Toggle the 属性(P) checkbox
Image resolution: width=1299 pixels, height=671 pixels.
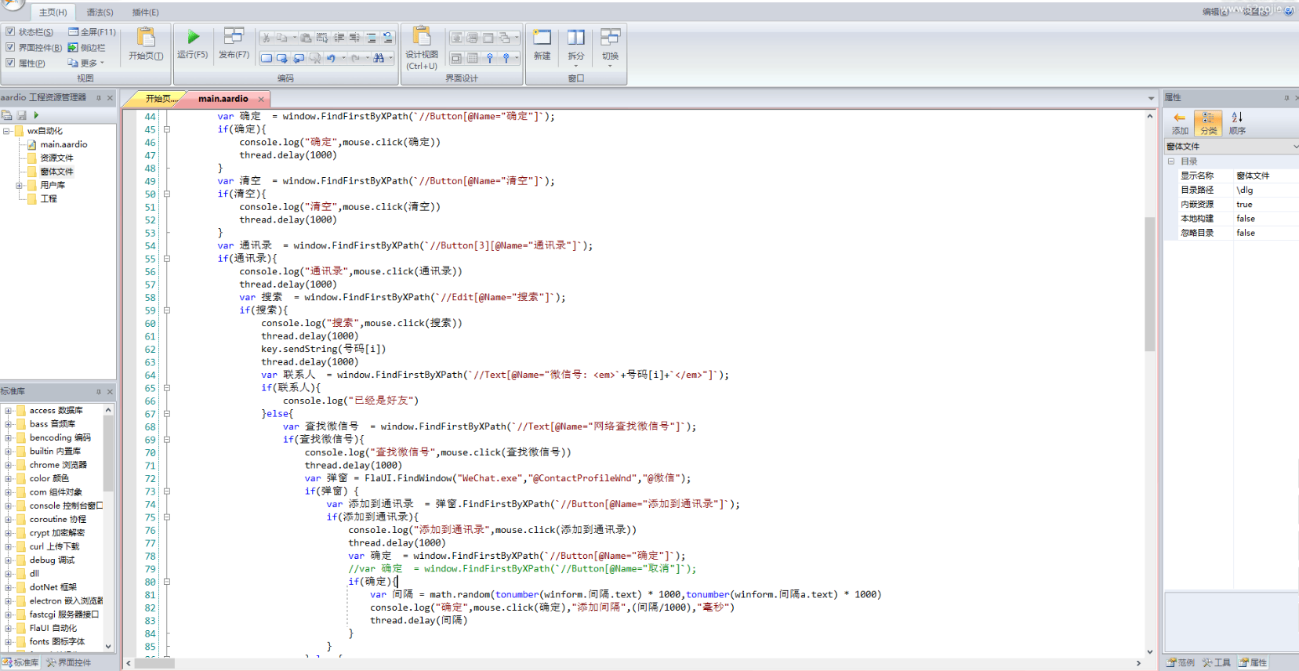coord(10,63)
